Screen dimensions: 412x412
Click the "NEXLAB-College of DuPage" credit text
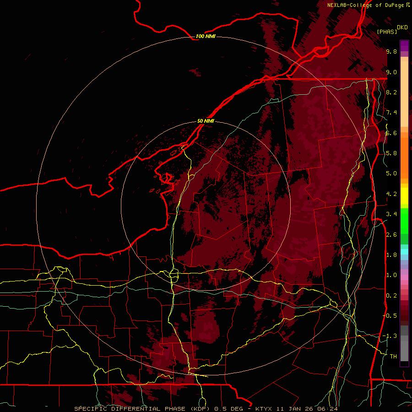366,5
